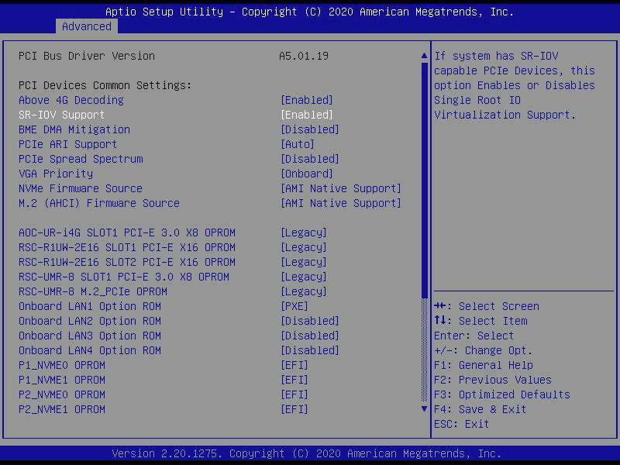Select Onboard LAN4 Option ROM

pos(90,350)
